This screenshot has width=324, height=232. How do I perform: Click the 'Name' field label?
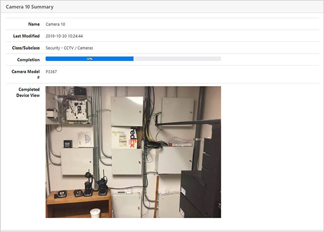34,24
